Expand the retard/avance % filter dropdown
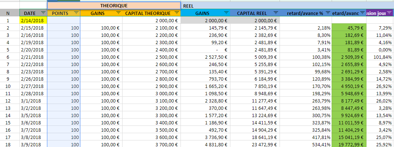The width and height of the screenshot is (394, 147). 328,13
